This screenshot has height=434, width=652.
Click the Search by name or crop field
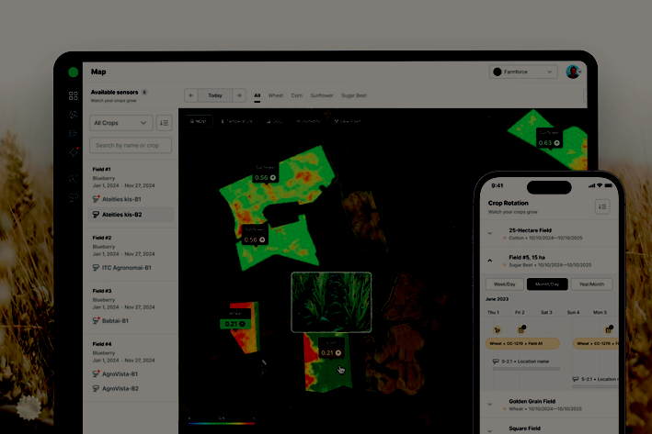pyautogui.click(x=130, y=145)
